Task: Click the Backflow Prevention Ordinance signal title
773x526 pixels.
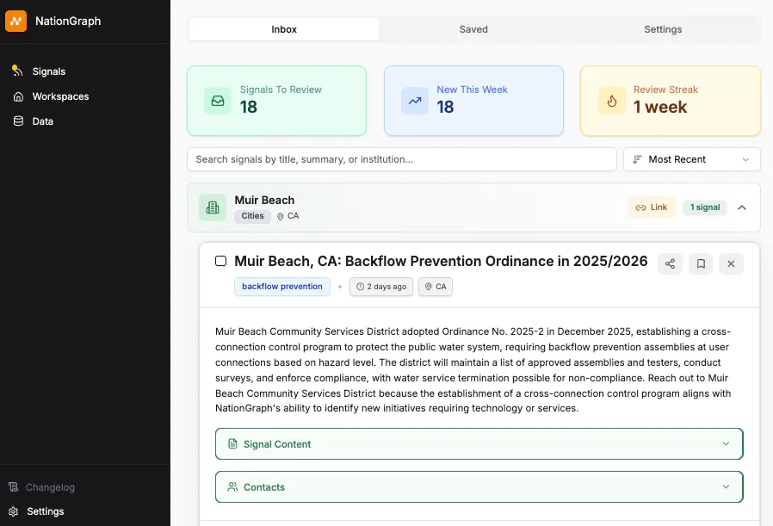Action: tap(441, 261)
